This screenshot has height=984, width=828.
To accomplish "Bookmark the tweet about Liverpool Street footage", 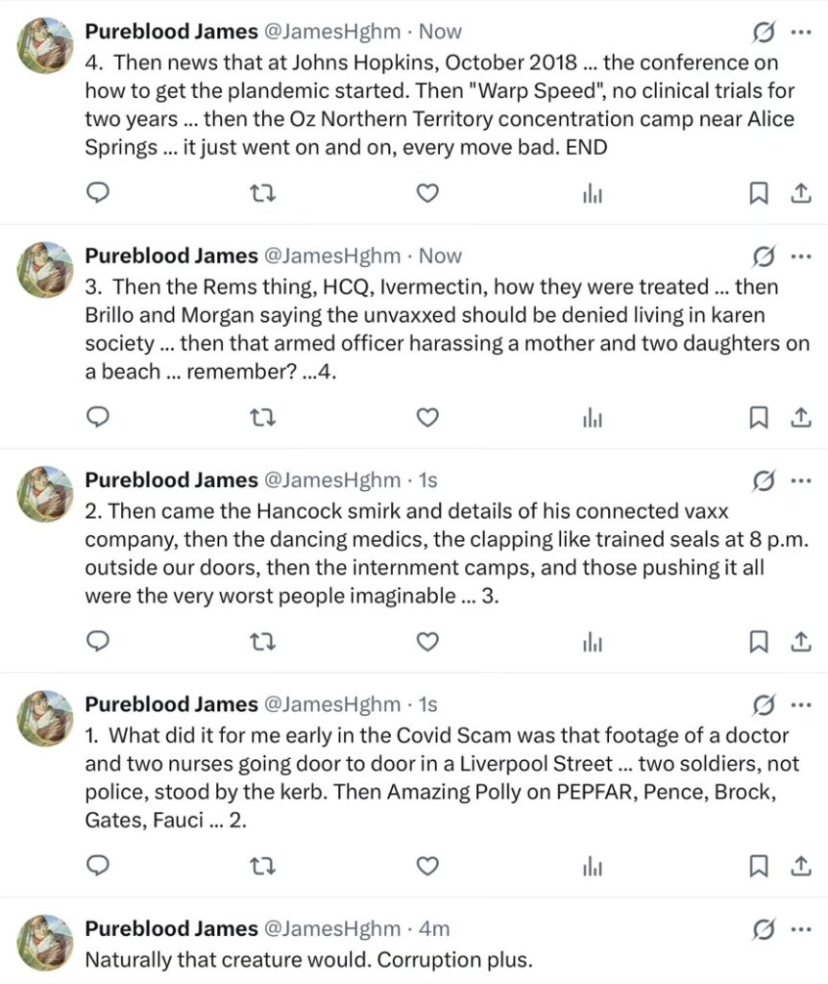I will [758, 866].
